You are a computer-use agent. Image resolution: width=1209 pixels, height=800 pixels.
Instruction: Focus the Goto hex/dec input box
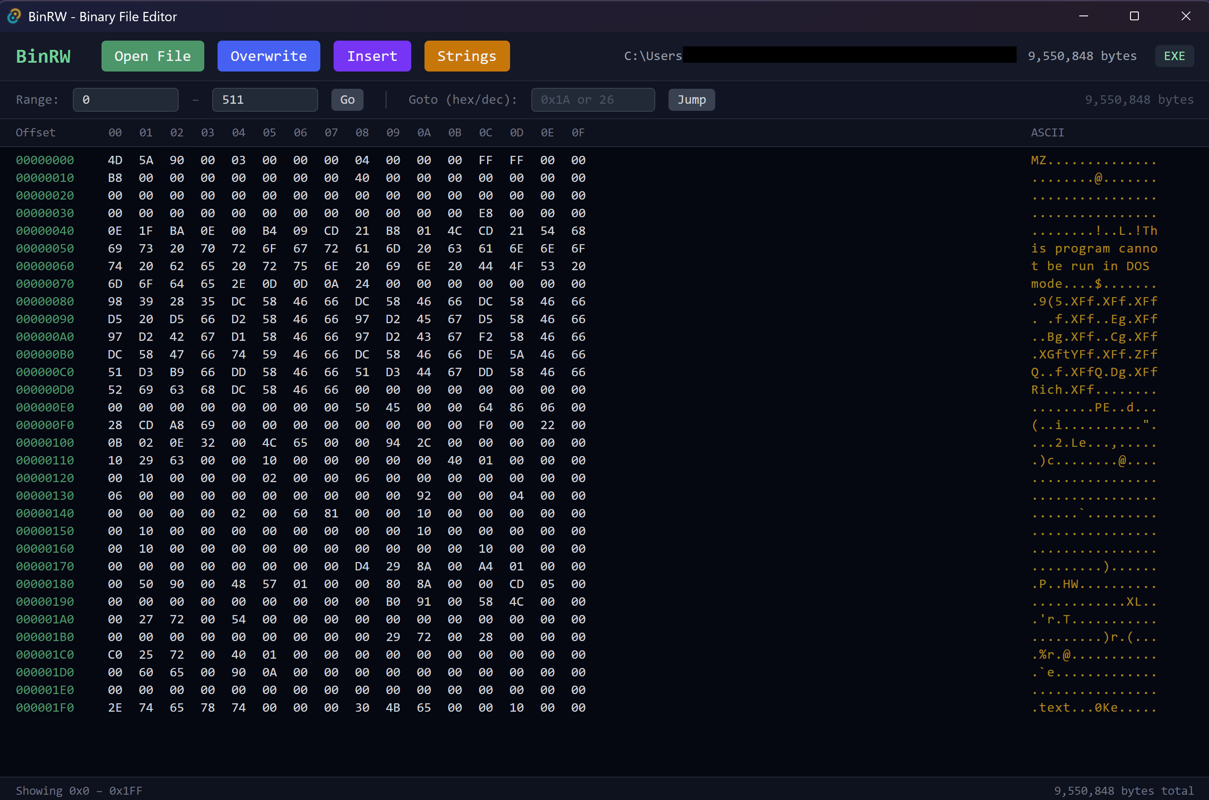pos(593,99)
